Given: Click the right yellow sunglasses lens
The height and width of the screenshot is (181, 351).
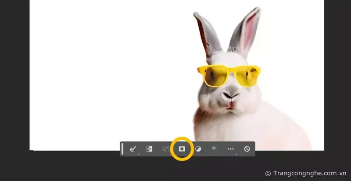Looking at the screenshot, I should click(247, 76).
